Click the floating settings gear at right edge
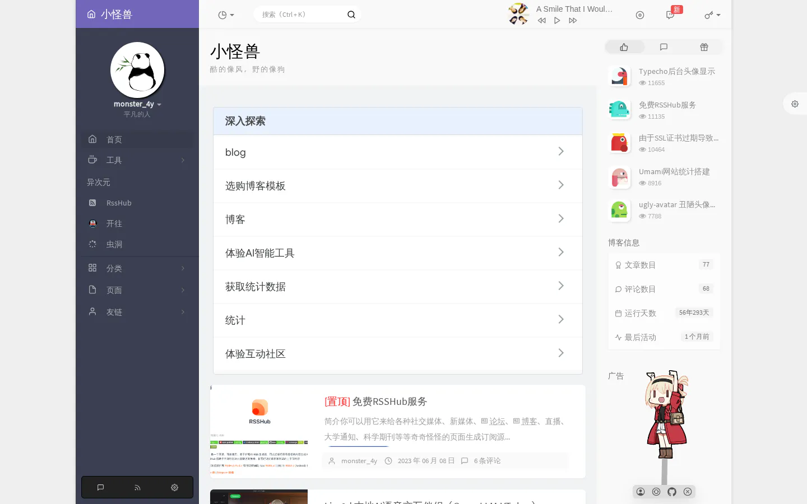Viewport: 807px width, 504px height. tap(795, 104)
